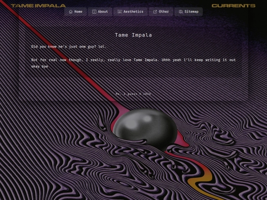Click the "Tame Impala" page heading
The width and height of the screenshot is (267, 200).
133,35
